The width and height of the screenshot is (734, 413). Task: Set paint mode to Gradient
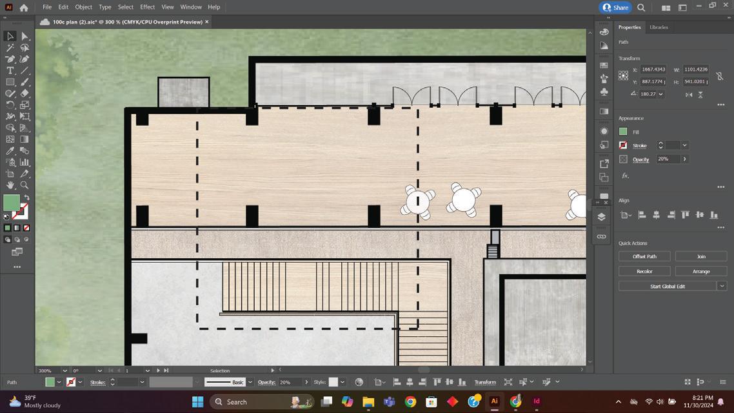[x=17, y=228]
